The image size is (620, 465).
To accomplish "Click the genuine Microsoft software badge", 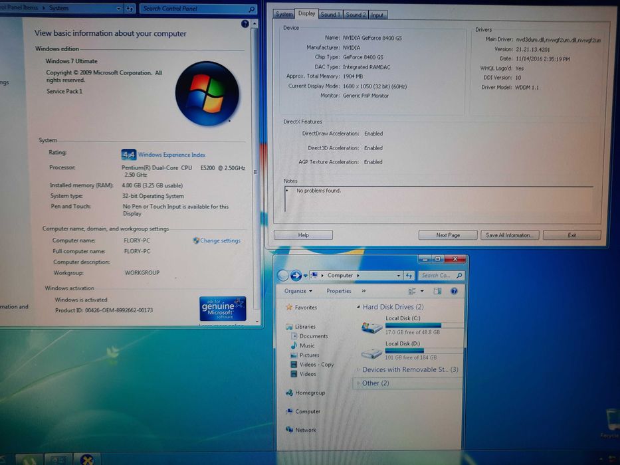I will click(223, 308).
